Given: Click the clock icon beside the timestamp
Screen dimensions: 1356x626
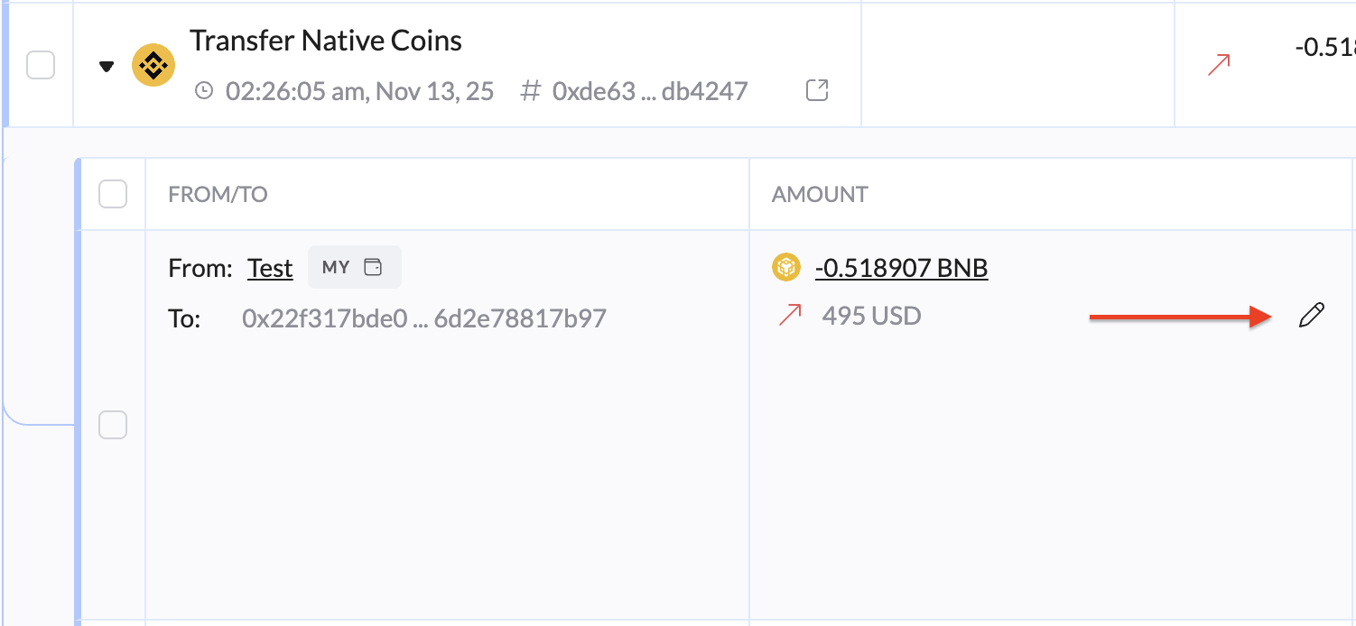Looking at the screenshot, I should 205,91.
